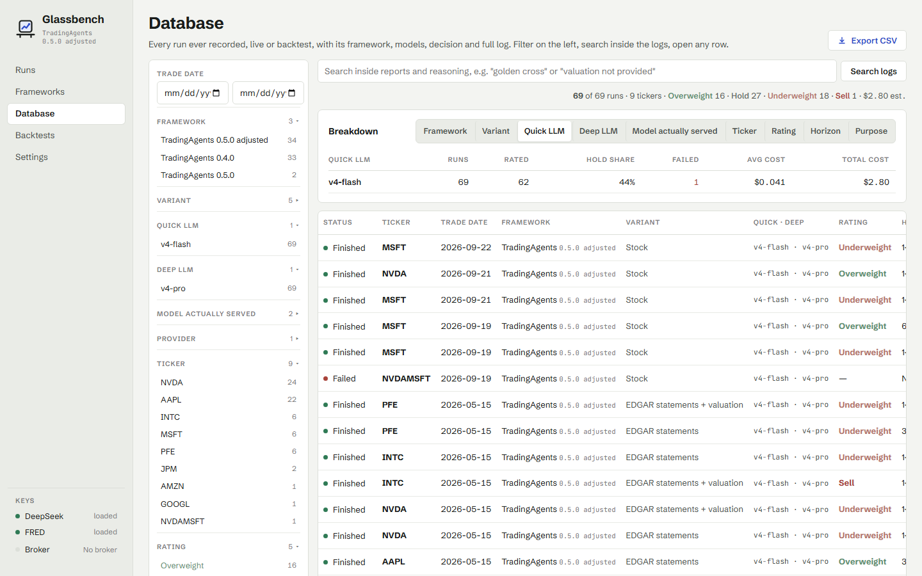The width and height of the screenshot is (922, 576).
Task: Go to Runs in the sidebar
Action: (x=66, y=70)
